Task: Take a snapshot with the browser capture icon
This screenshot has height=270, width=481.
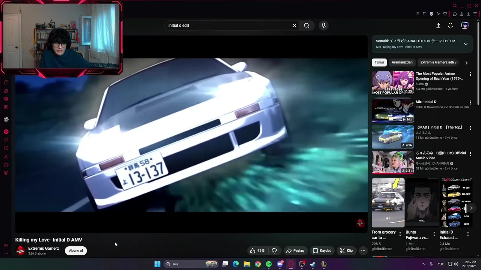Action: tap(425, 14)
